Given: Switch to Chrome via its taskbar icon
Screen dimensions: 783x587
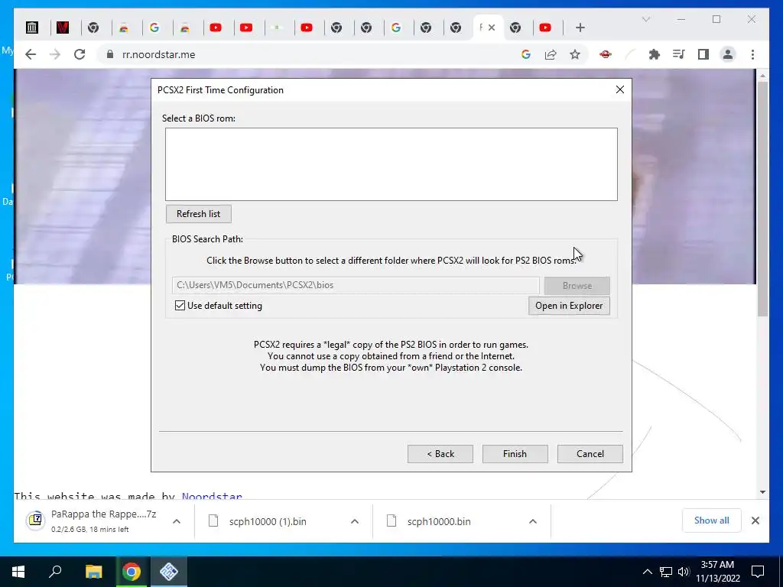Looking at the screenshot, I should coord(132,572).
